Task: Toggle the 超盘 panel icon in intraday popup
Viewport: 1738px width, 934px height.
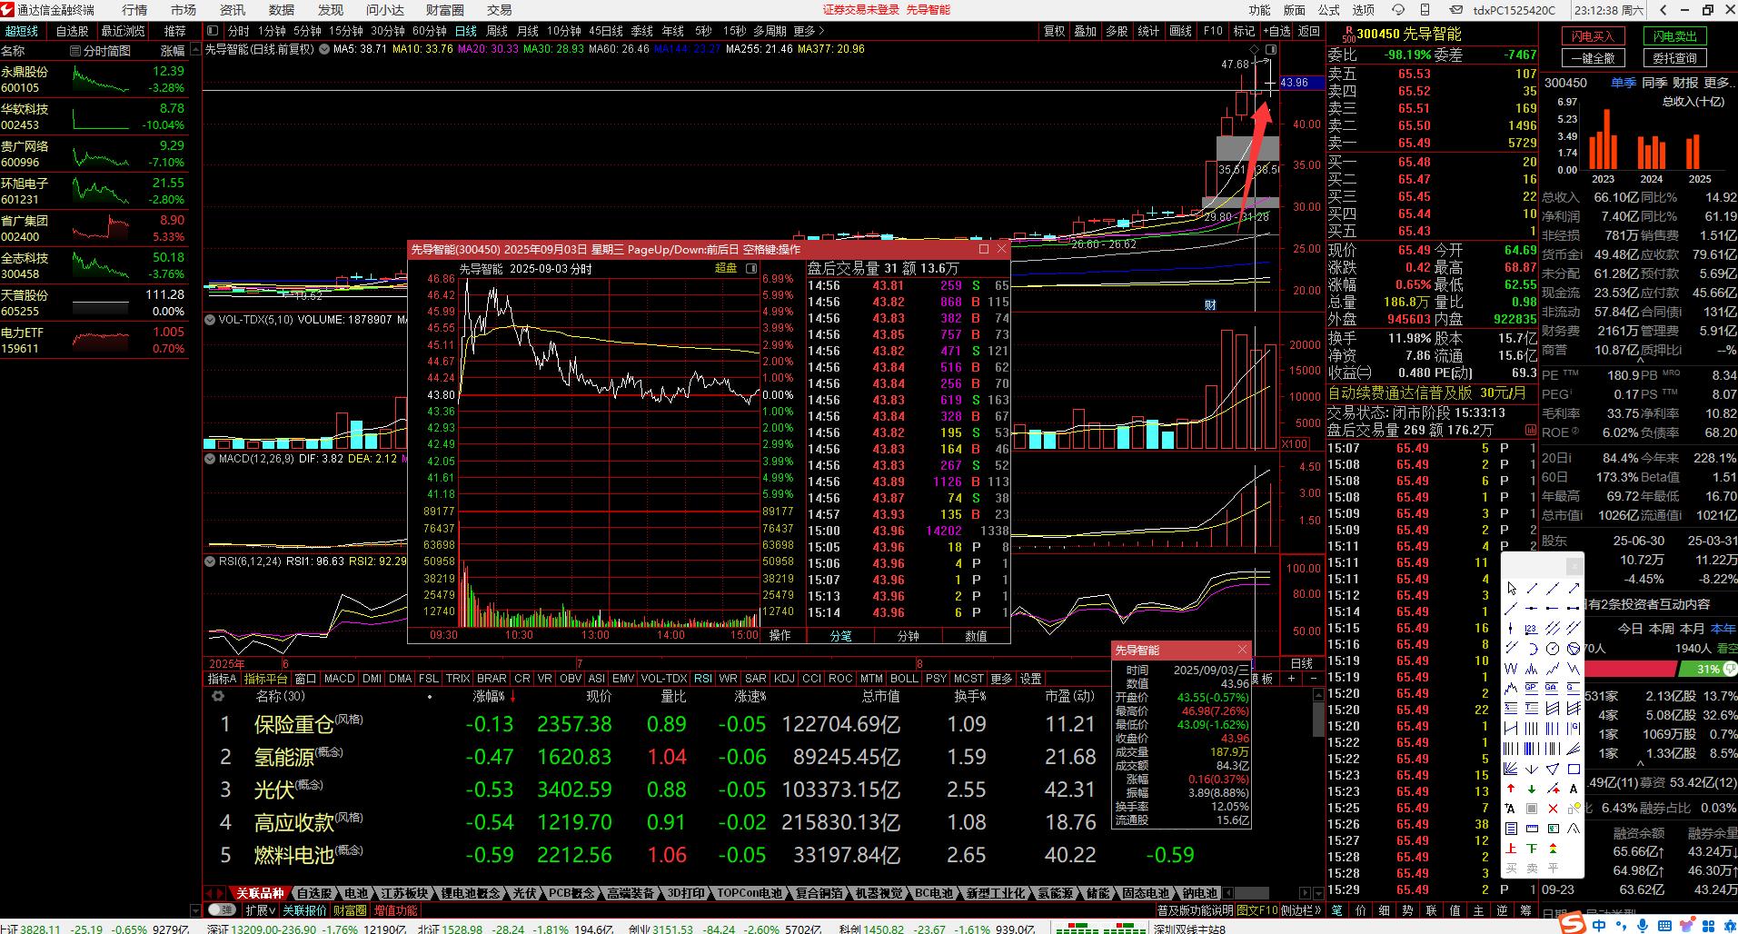Action: click(751, 269)
